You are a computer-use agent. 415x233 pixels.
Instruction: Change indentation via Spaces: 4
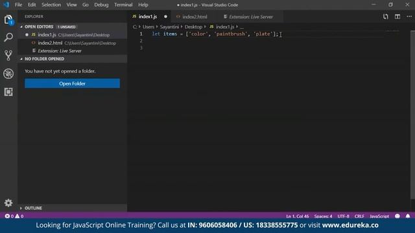coord(323,216)
